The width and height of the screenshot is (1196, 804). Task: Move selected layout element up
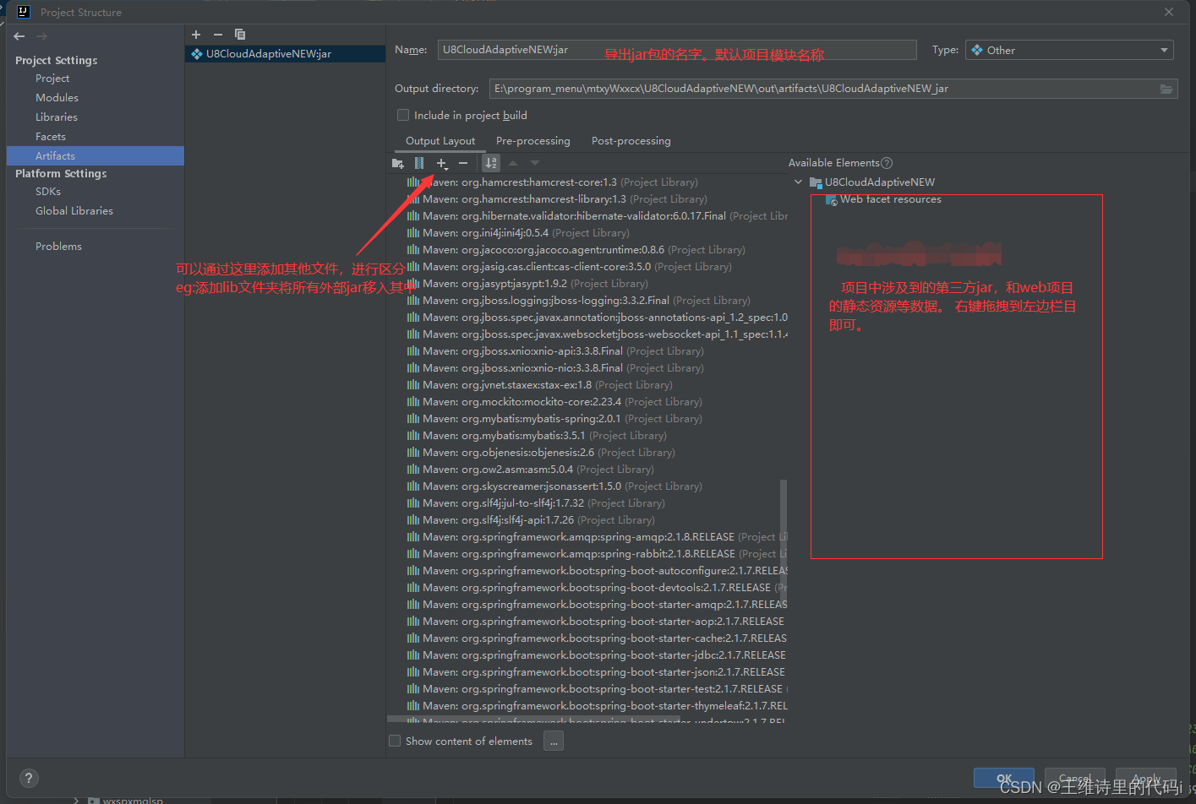pyautogui.click(x=513, y=163)
